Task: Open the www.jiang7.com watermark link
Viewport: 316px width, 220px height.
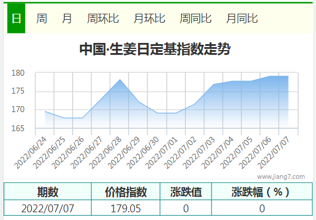Action: 281,176
